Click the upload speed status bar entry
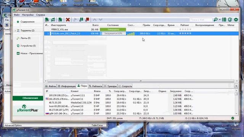The width and height of the screenshot is (244, 137). pyautogui.click(x=197, y=118)
